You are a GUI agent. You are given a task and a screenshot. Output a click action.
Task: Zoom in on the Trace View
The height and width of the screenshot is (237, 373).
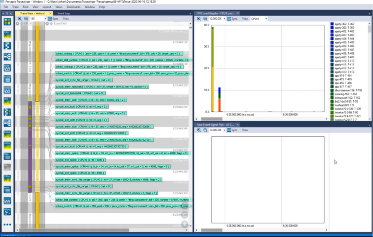tap(20, 19)
